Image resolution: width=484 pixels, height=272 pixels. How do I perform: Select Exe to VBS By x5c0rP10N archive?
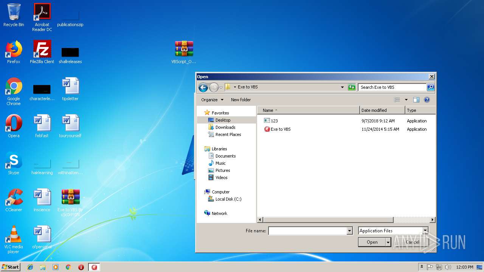tap(70, 202)
